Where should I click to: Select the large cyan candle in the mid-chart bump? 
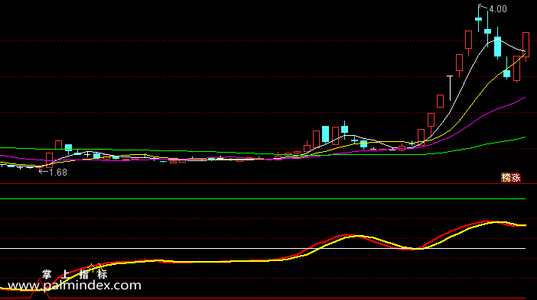click(x=325, y=134)
